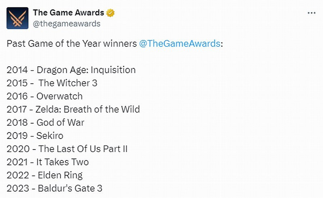Click The Last Of Us Part II
This screenshot has width=323, height=198.
pos(83,149)
